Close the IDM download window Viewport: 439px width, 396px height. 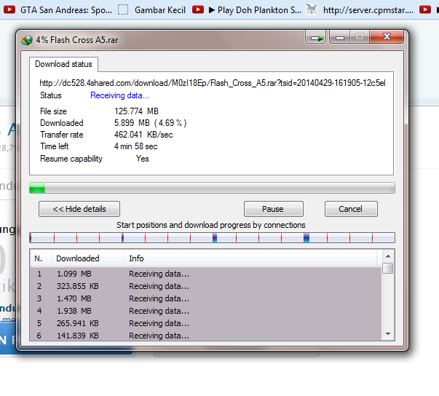pos(387,36)
